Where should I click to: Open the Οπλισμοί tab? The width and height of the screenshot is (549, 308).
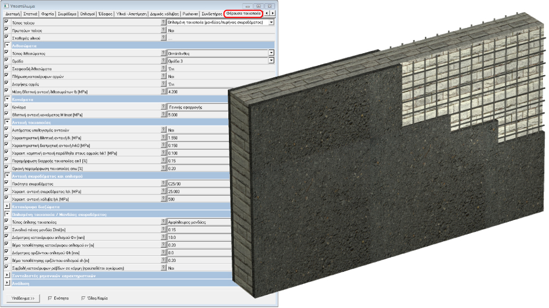click(x=87, y=13)
